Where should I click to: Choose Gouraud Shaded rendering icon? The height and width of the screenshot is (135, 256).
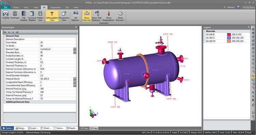[32, 16]
